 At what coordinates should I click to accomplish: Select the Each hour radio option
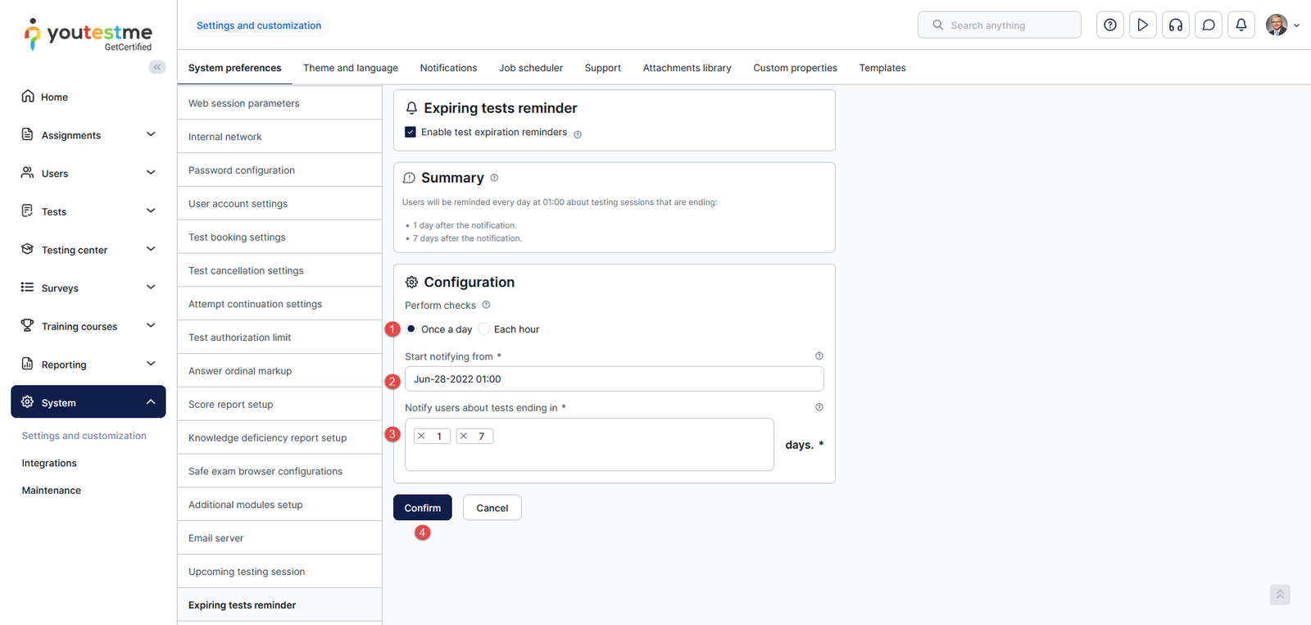[484, 329]
